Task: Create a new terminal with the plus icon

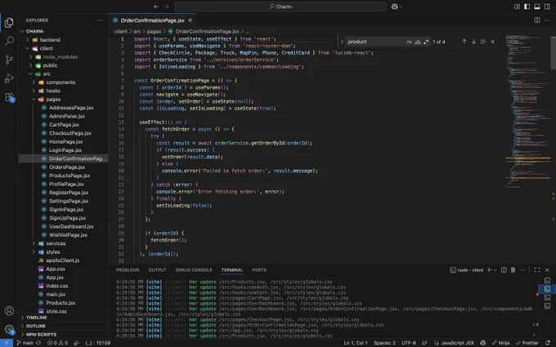Action: point(489,269)
